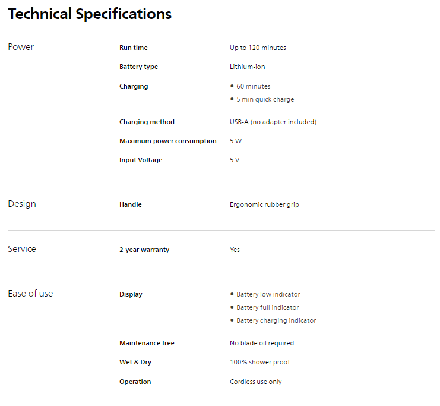Click the Technical Specifications heading
This screenshot has height=406, width=440.
[90, 14]
